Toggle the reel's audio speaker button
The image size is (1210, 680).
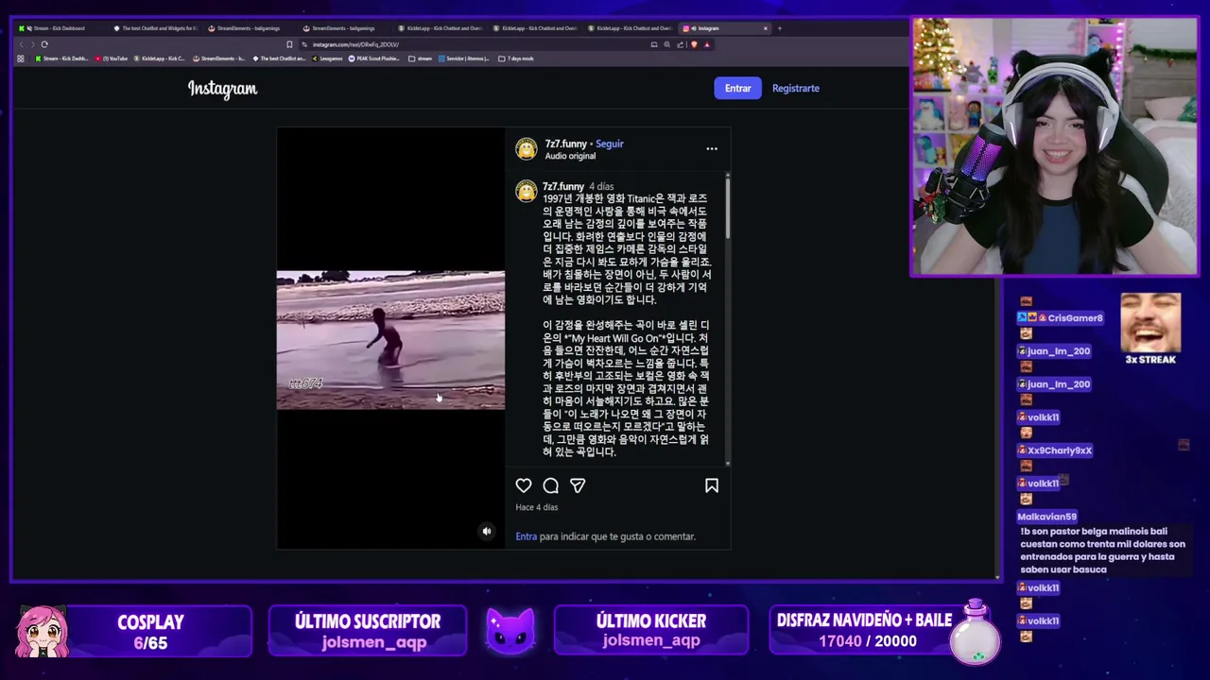pos(487,531)
